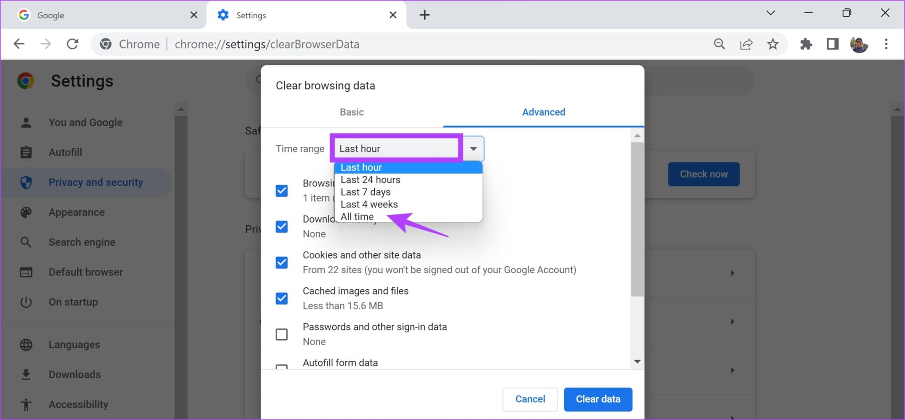The height and width of the screenshot is (420, 905).
Task: Click the Time range dropdown arrow
Action: point(473,149)
